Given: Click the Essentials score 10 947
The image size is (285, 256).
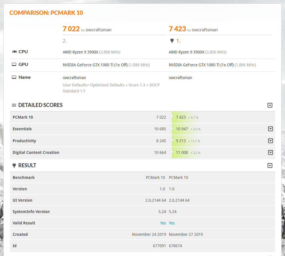Looking at the screenshot, I should click(182, 129).
